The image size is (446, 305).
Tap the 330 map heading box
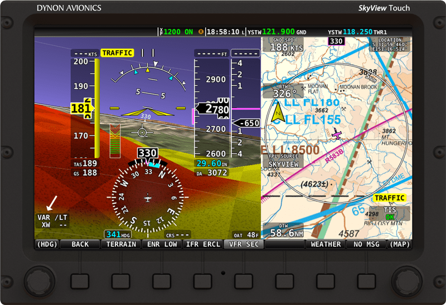[336, 41]
